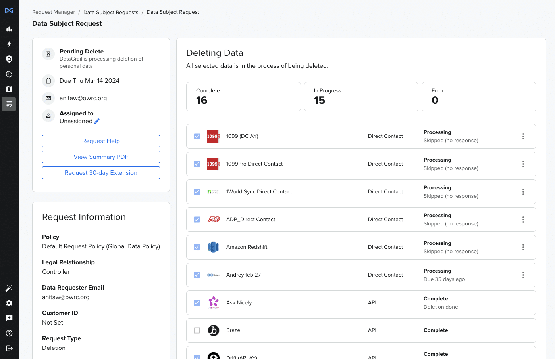Open the map icon in sidebar
The width and height of the screenshot is (555, 359).
[x=9, y=89]
